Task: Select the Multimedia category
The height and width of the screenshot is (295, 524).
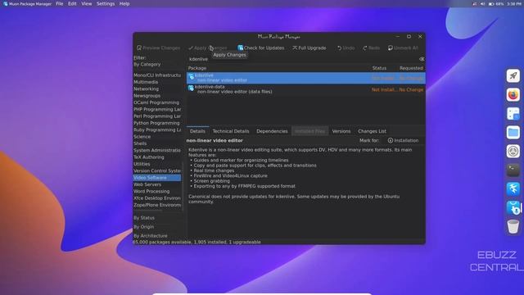Action: [146, 82]
